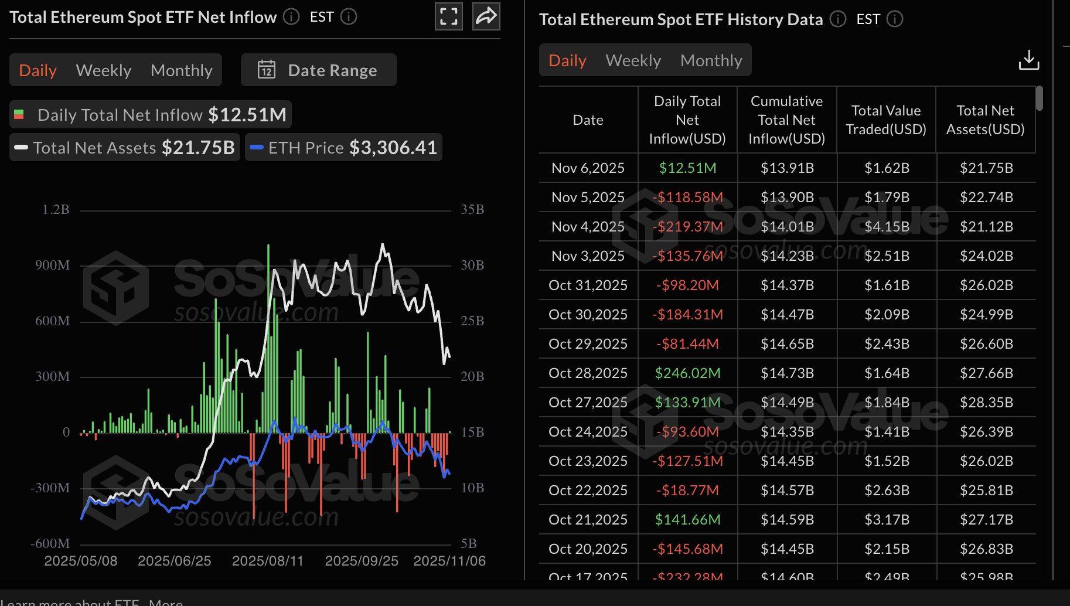This screenshot has height=606, width=1070.
Task: Hide the Total Net Assets line via legend
Action: [x=124, y=147]
